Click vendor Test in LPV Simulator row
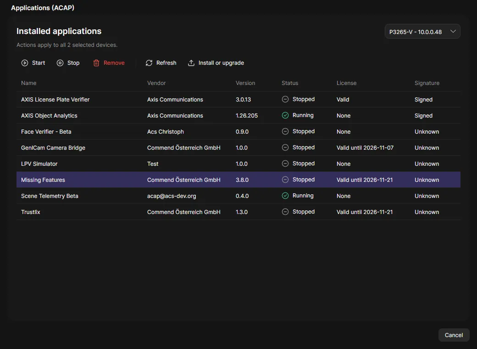The image size is (477, 349). coord(153,164)
